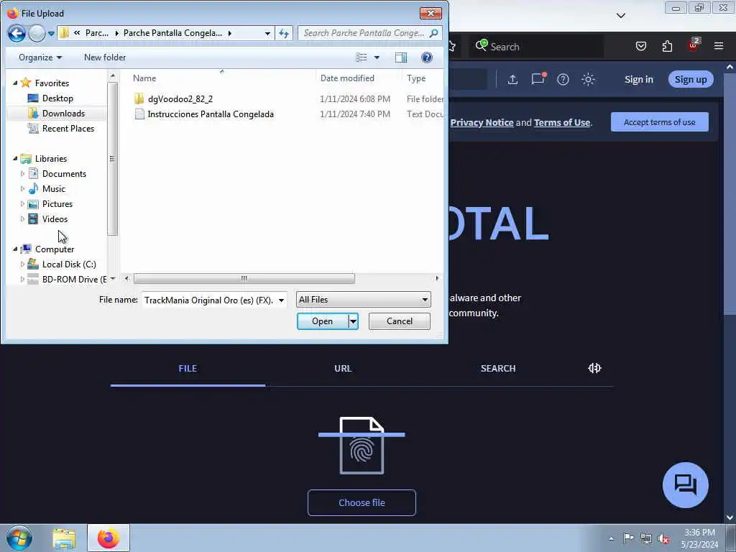Switch to the URL tab
Viewport: 736px width, 552px height.
coord(343,369)
